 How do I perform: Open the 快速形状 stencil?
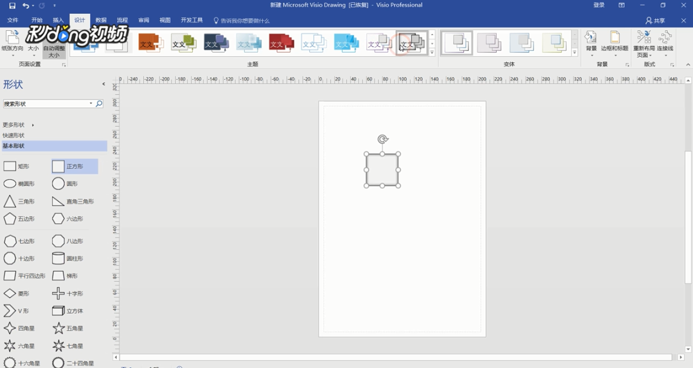click(14, 136)
